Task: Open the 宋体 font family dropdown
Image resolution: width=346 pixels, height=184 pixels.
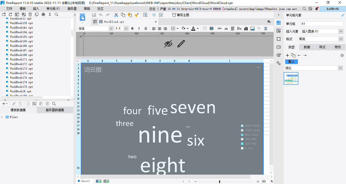Action: pos(111,29)
